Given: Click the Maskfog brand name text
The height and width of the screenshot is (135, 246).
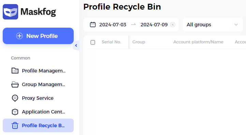Looking at the screenshot, I should (x=38, y=12).
